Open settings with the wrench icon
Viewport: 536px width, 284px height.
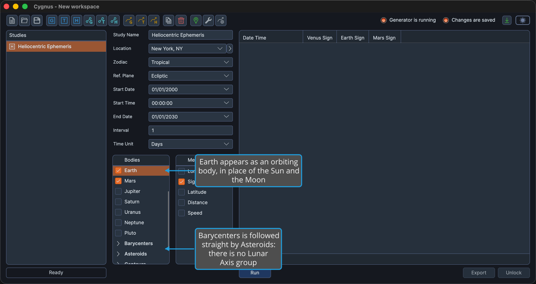click(x=208, y=20)
